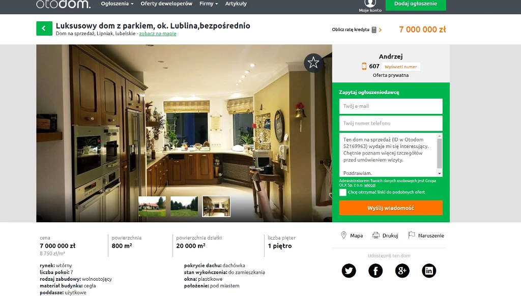Share the house on Twitter
The height and width of the screenshot is (296, 521).
click(349, 271)
